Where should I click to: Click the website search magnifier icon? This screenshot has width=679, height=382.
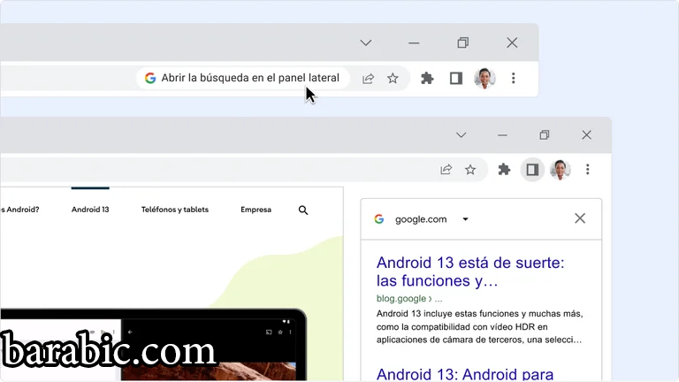303,210
